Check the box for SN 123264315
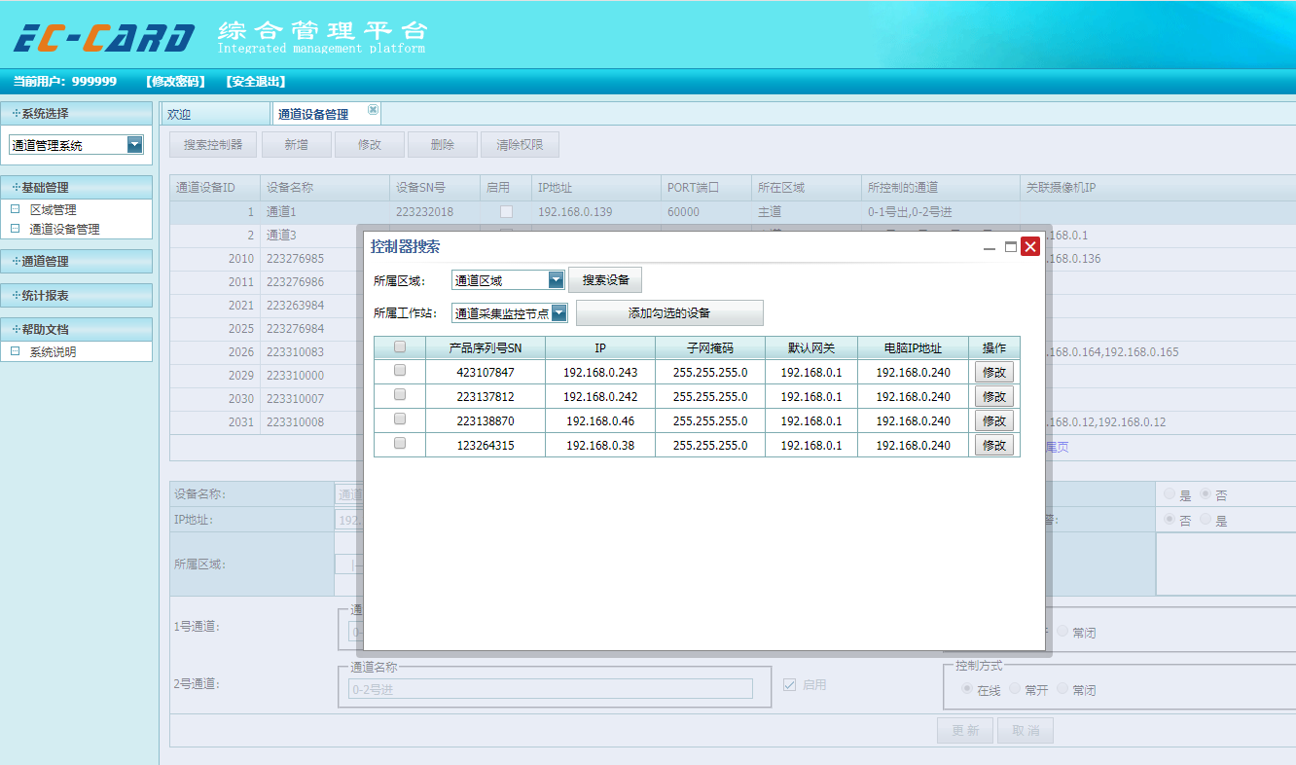This screenshot has height=765, width=1296. tap(400, 444)
